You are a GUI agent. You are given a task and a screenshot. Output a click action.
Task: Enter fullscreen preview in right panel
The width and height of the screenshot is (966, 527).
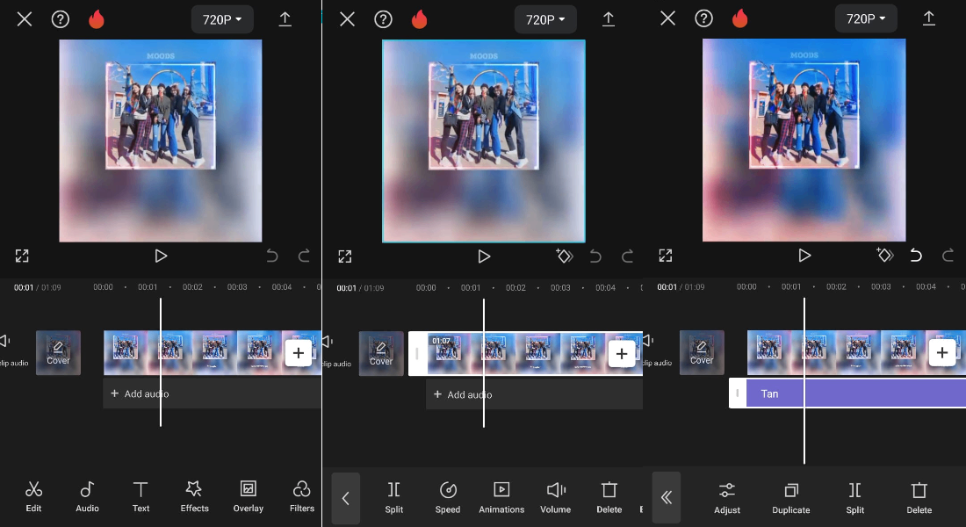(666, 256)
